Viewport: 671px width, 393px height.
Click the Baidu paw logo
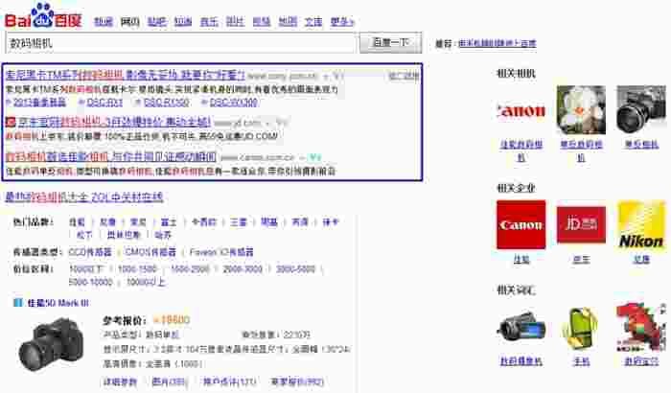point(43,16)
